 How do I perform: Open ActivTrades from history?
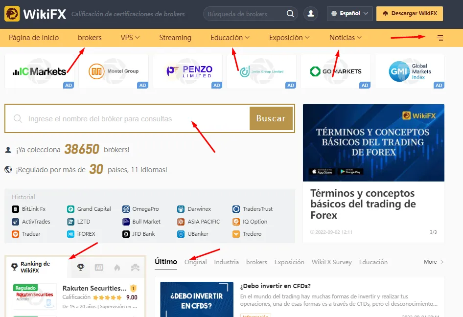point(31,222)
